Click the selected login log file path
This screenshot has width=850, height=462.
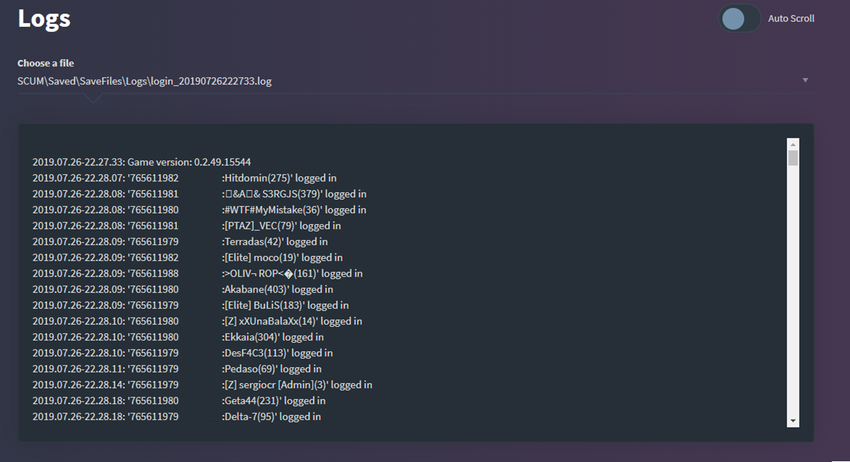(145, 81)
